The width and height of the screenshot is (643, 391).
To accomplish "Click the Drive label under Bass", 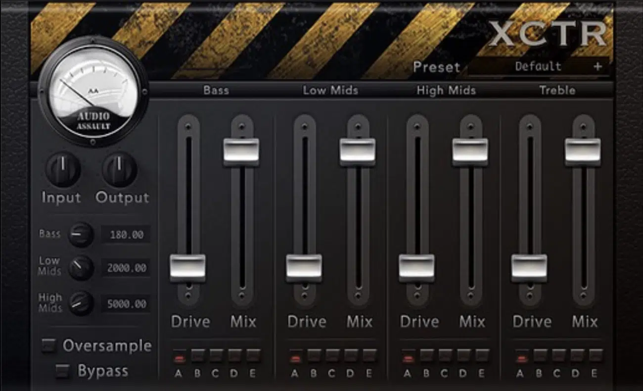I will point(190,322).
